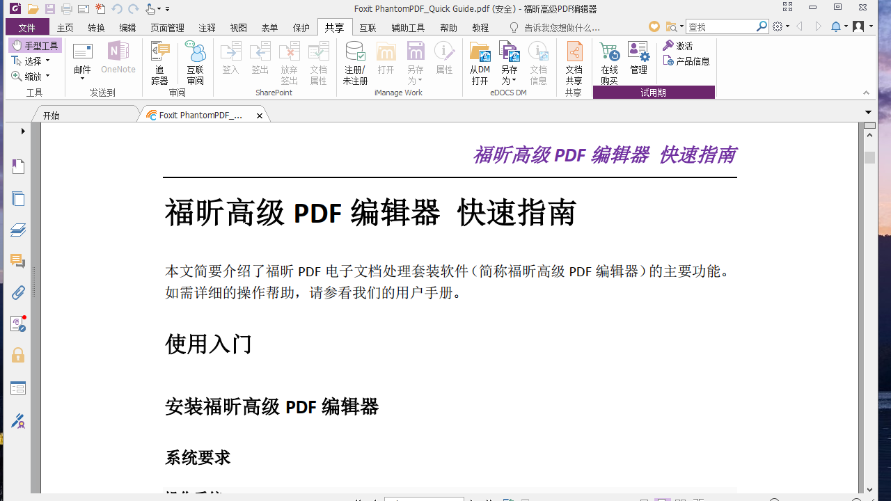
Task: Open the document tab list arrow
Action: pos(868,112)
